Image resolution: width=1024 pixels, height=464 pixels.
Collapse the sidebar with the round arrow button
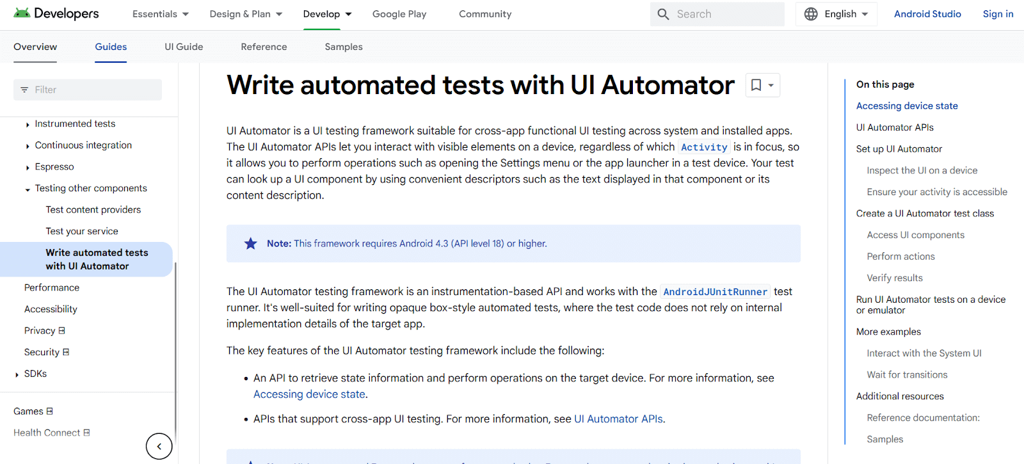coord(159,446)
